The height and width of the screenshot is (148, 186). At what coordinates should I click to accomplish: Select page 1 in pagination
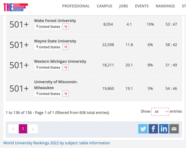(23, 129)
